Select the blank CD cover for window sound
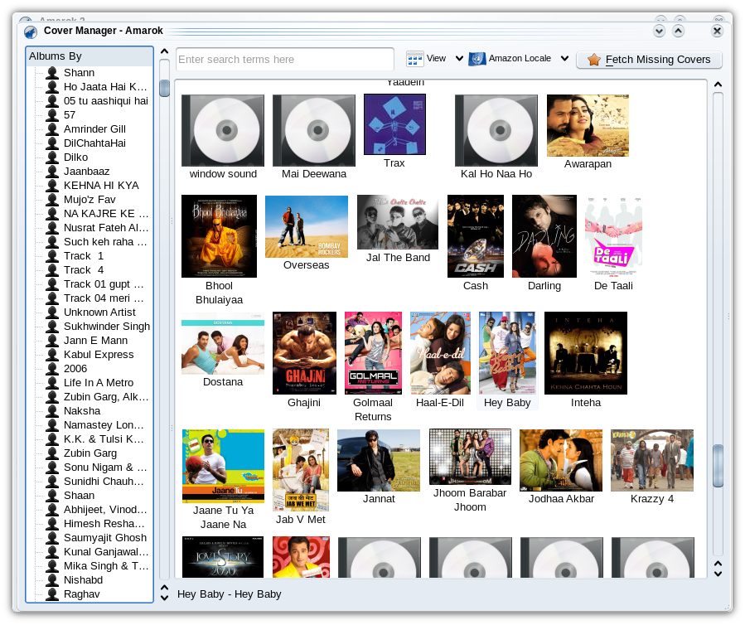Screen dimensions: 745x625 tap(223, 131)
